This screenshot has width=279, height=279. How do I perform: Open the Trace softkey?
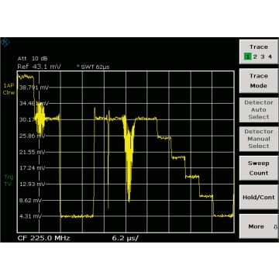point(259,52)
